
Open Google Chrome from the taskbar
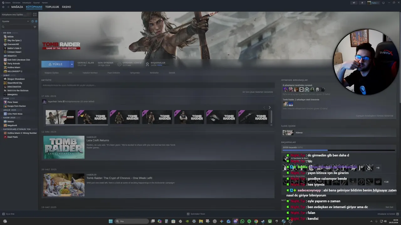pyautogui.click(x=256, y=221)
